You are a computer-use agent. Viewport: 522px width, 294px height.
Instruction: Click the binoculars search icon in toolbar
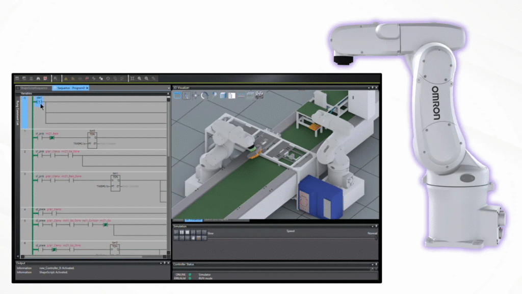click(x=38, y=78)
